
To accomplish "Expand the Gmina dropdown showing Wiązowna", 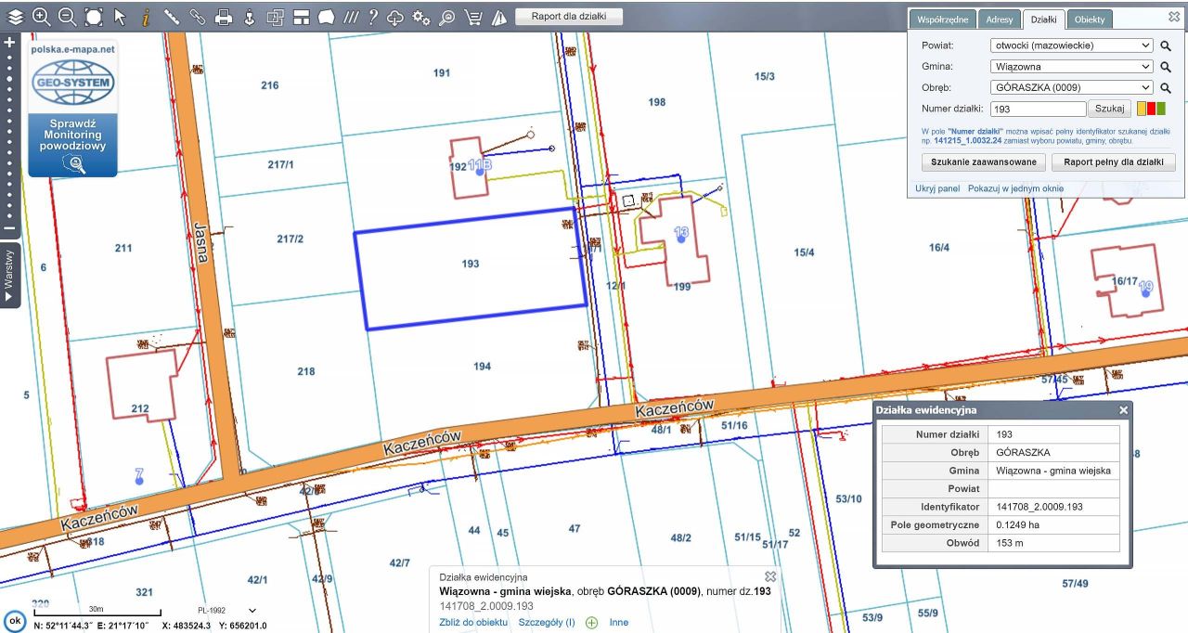I will 1071,67.
